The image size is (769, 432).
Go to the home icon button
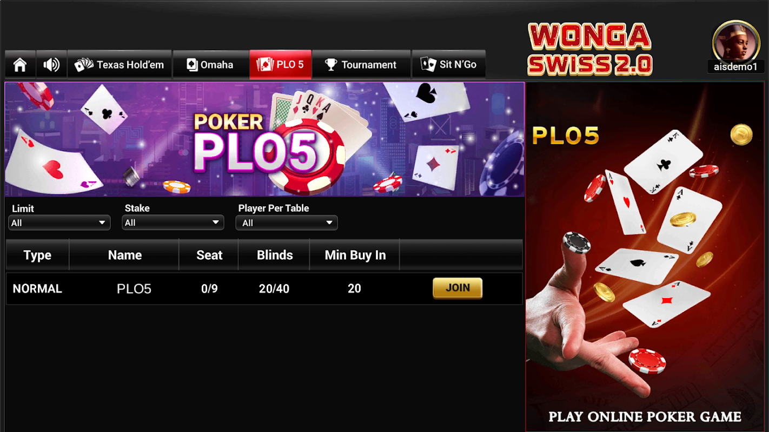20,65
